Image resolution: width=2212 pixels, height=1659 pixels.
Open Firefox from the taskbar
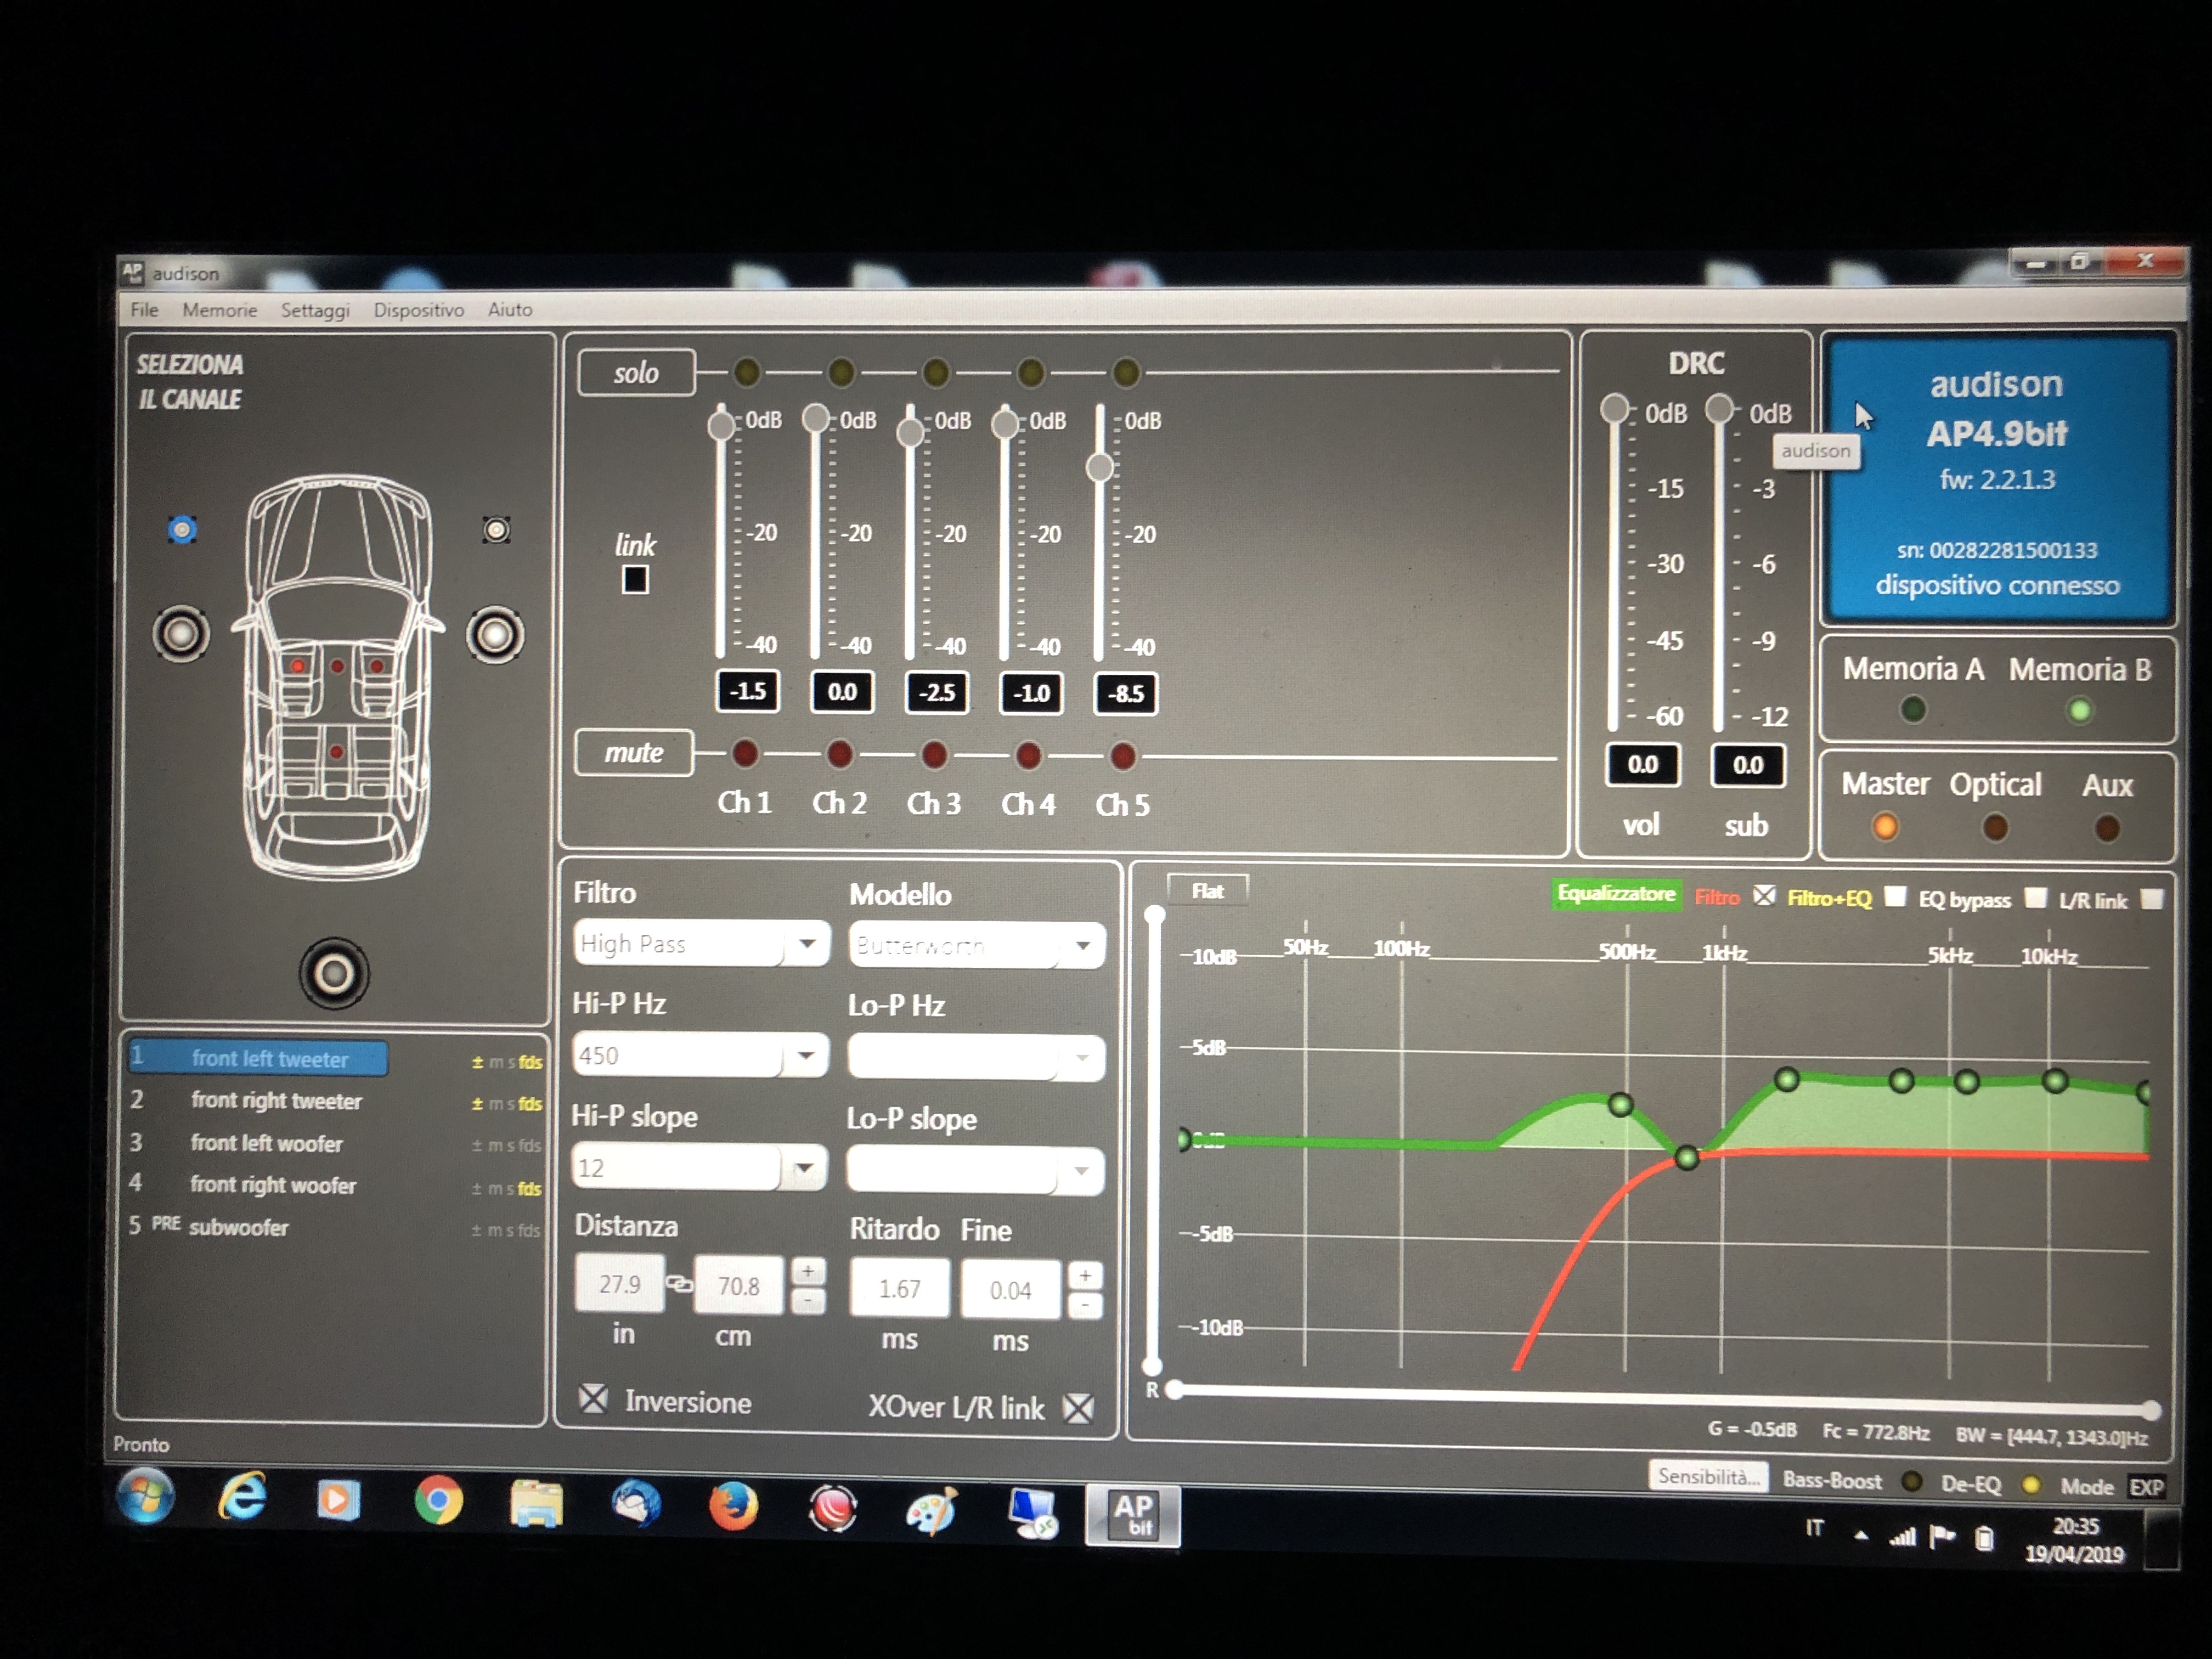(733, 1506)
